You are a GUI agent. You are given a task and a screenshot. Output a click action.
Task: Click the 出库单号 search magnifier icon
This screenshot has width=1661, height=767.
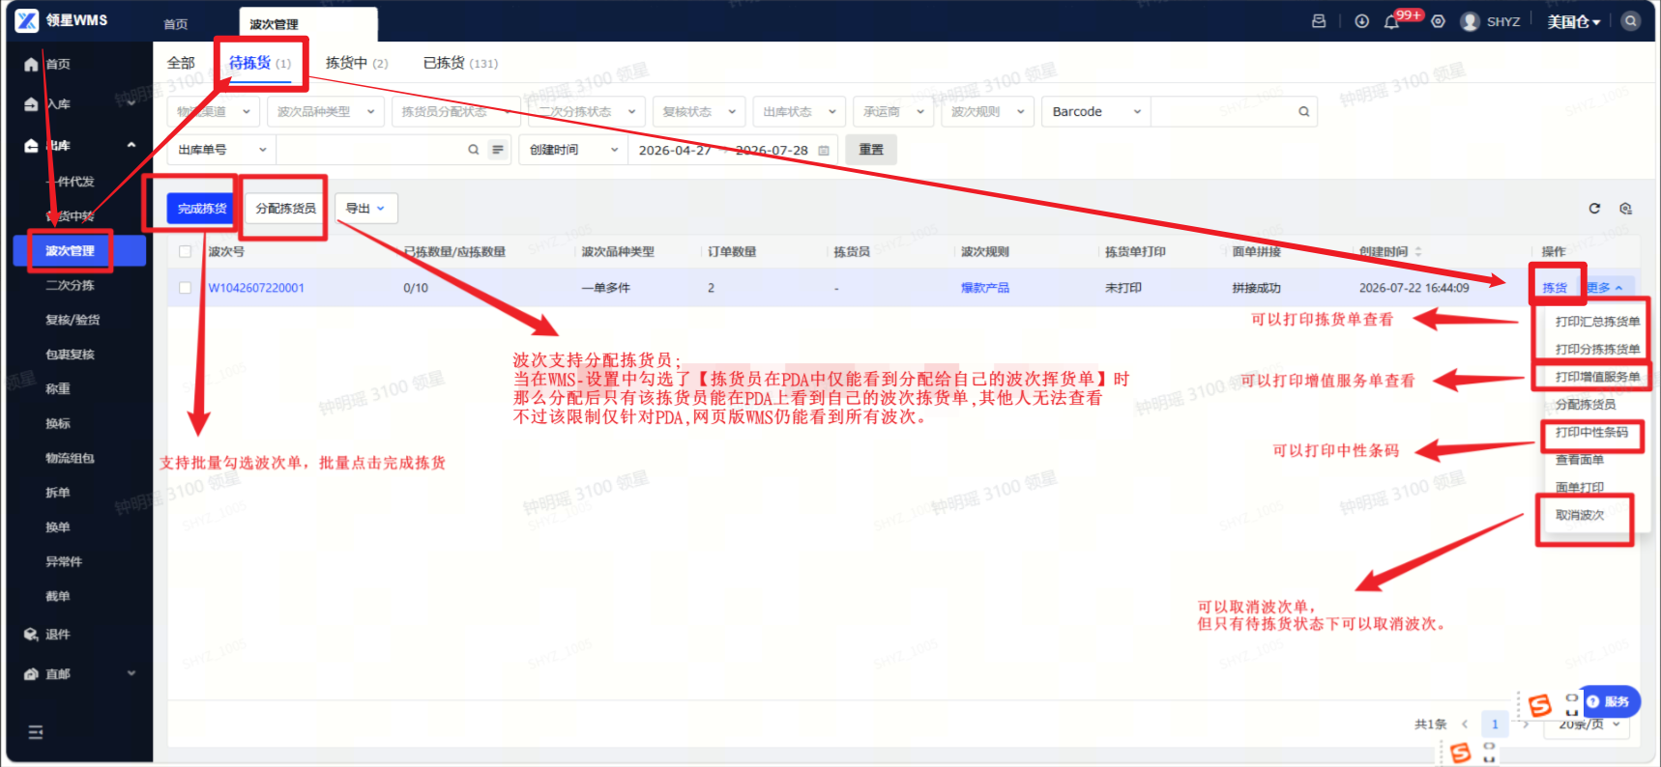click(473, 150)
